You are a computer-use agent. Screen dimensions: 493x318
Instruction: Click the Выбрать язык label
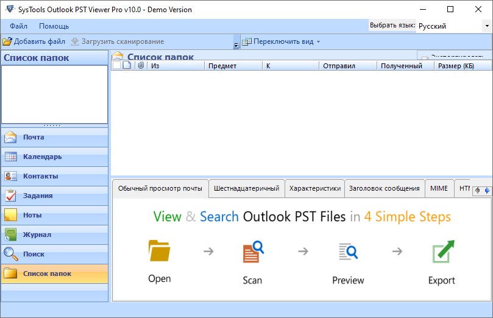(x=392, y=25)
